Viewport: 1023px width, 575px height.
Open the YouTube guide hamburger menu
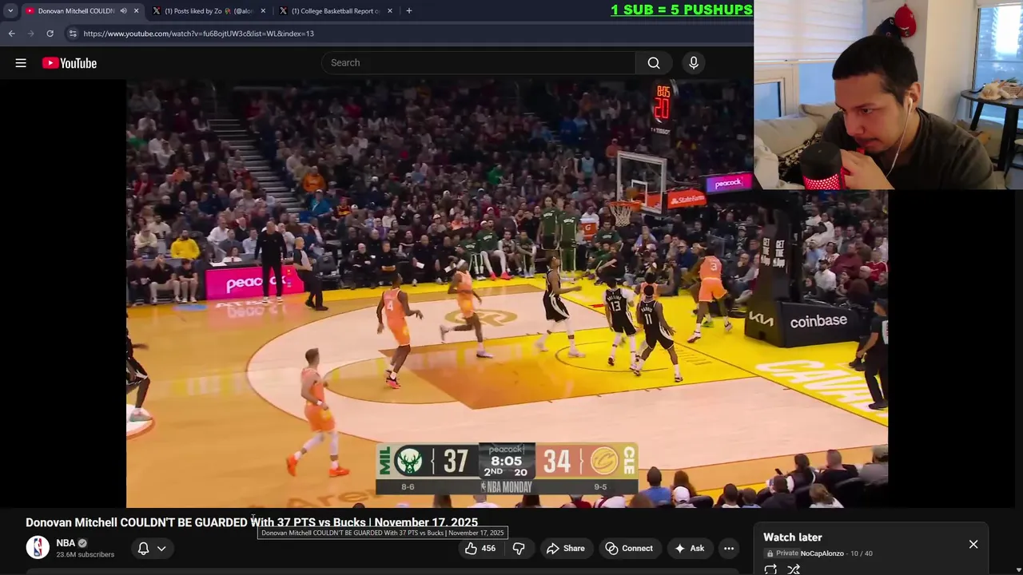pos(21,63)
